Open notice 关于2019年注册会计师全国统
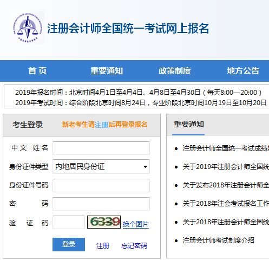This screenshot has width=269, height=260. 226,167
